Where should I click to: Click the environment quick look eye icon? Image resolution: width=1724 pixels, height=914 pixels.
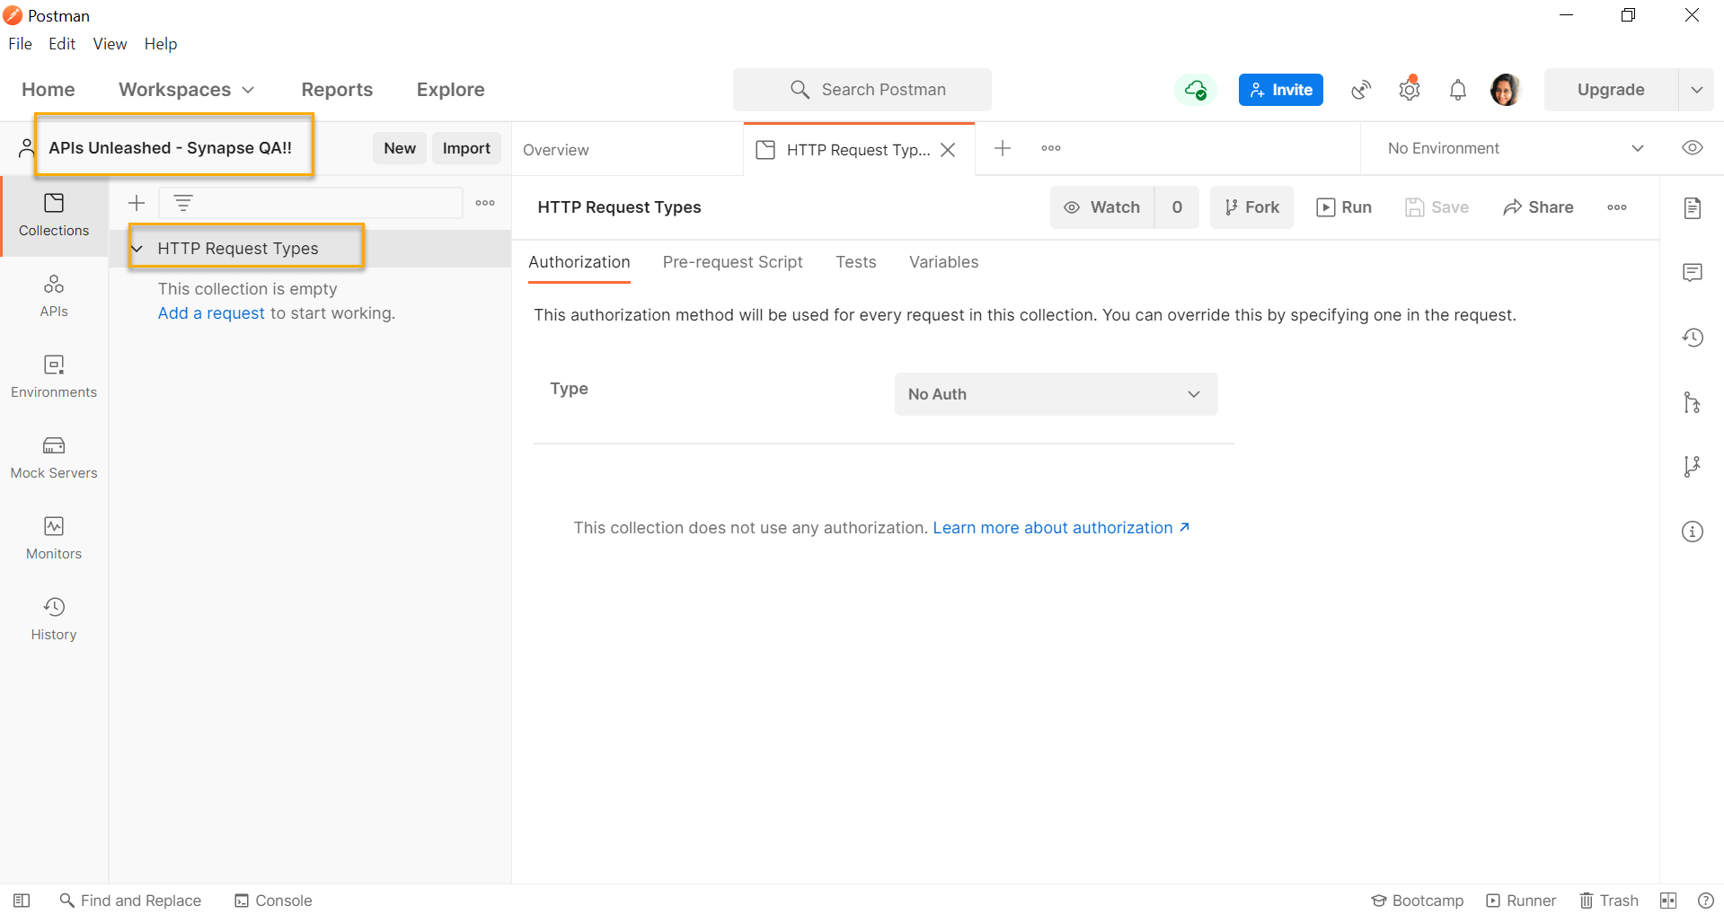(1693, 148)
